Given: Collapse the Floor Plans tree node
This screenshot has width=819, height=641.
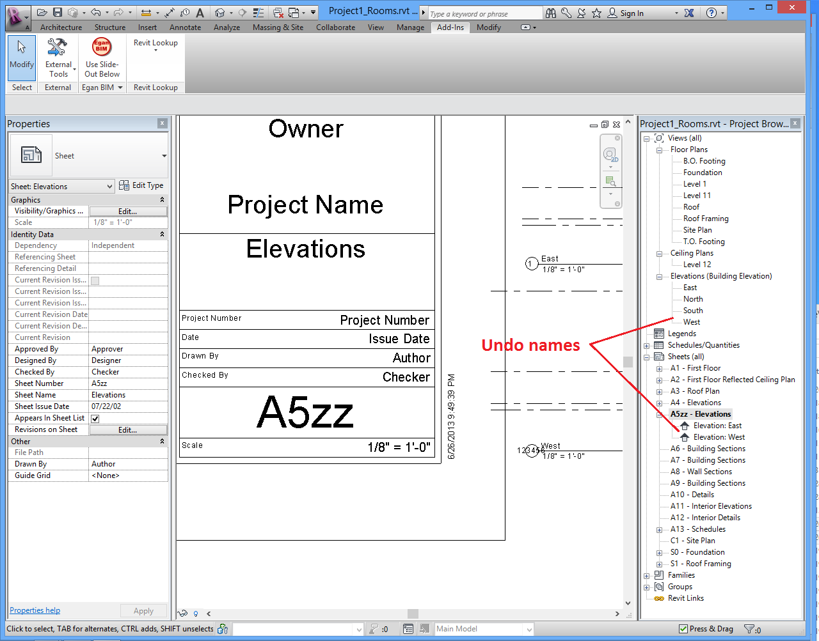Looking at the screenshot, I should [659, 150].
